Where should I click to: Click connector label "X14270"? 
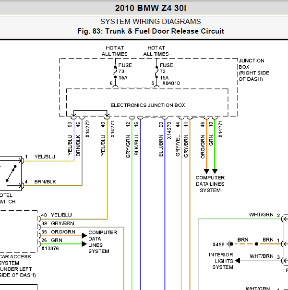169,131
